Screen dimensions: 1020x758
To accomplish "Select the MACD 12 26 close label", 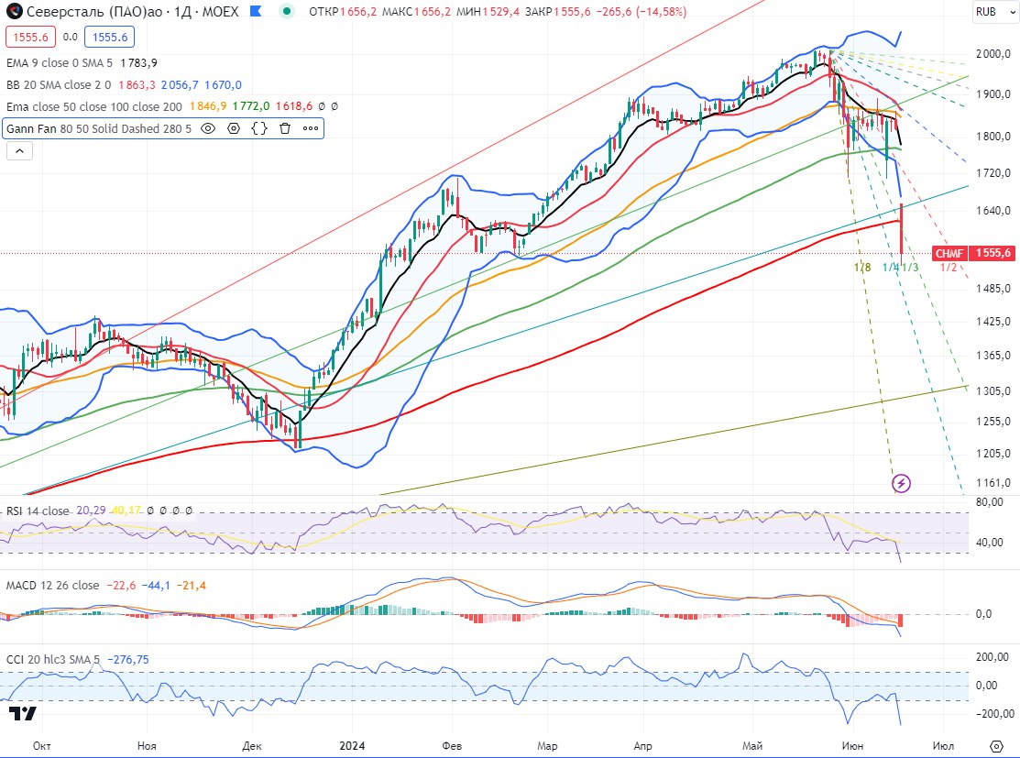I will coord(52,586).
